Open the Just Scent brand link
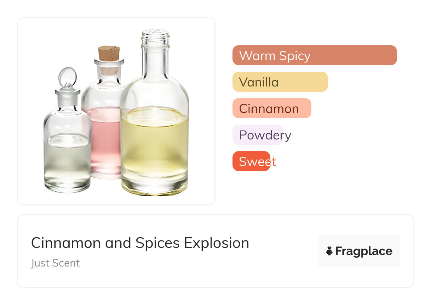This screenshot has height=305, width=431. (x=55, y=263)
